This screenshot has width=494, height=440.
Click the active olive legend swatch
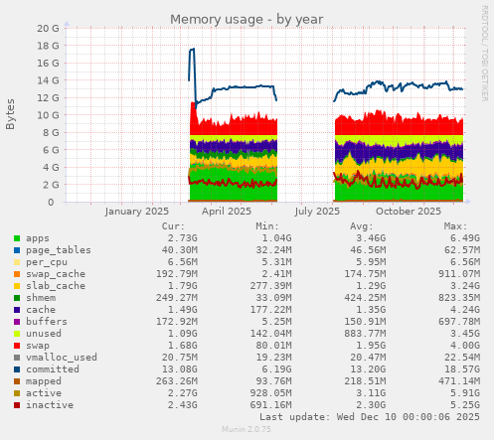coord(17,393)
